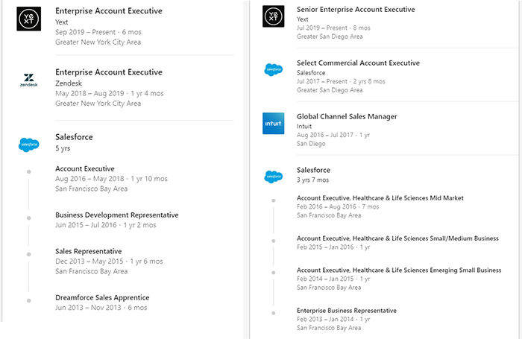Click timeline dot beside Dreamforce Sales Apprentice
This screenshot has height=339, width=522.
pyautogui.click(x=29, y=300)
